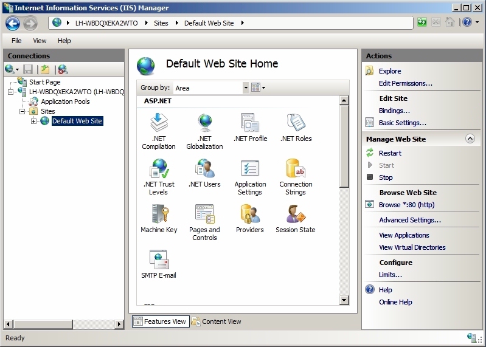Collapse the Sites tree node
The height and width of the screenshot is (347, 486).
pyautogui.click(x=22, y=111)
